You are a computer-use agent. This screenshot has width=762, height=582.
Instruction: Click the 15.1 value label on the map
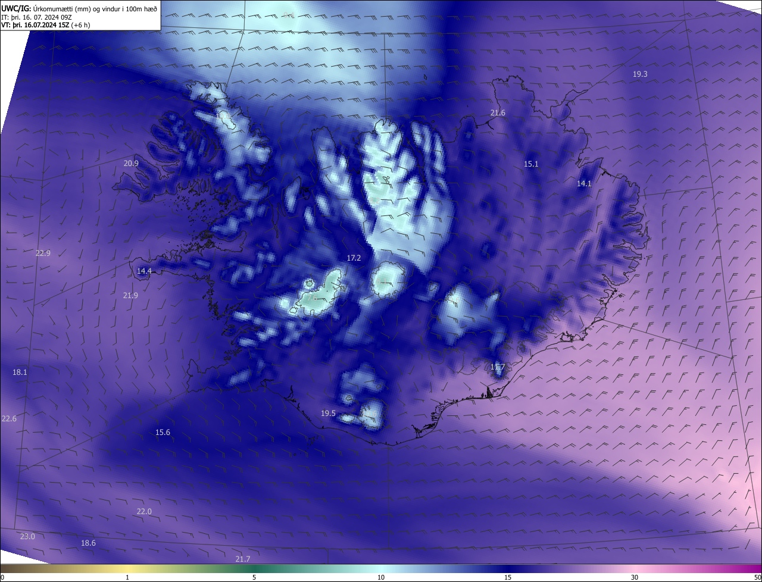531,164
